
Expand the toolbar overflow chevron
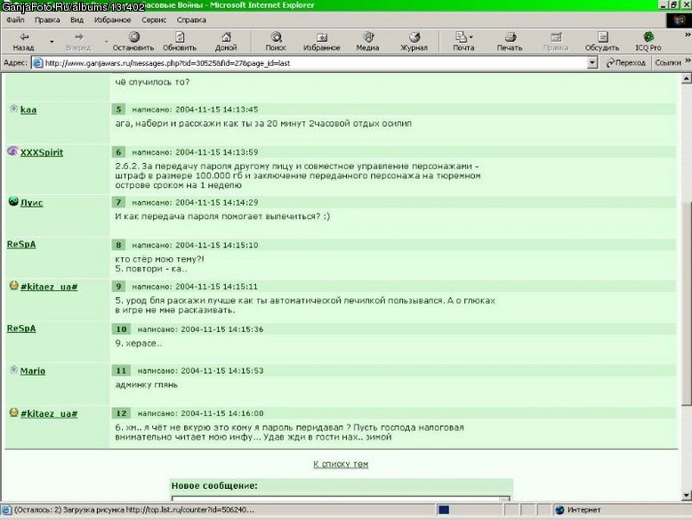(688, 35)
